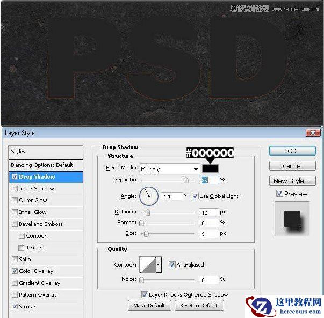Open the Bevel and Emboss label
Viewport: 324px width, 318px height.
point(41,224)
